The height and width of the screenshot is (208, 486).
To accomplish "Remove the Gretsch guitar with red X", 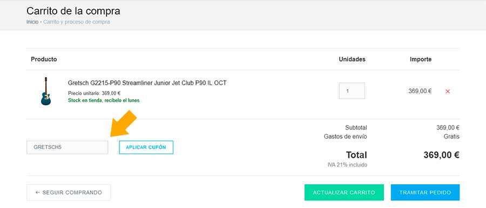I will click(448, 91).
